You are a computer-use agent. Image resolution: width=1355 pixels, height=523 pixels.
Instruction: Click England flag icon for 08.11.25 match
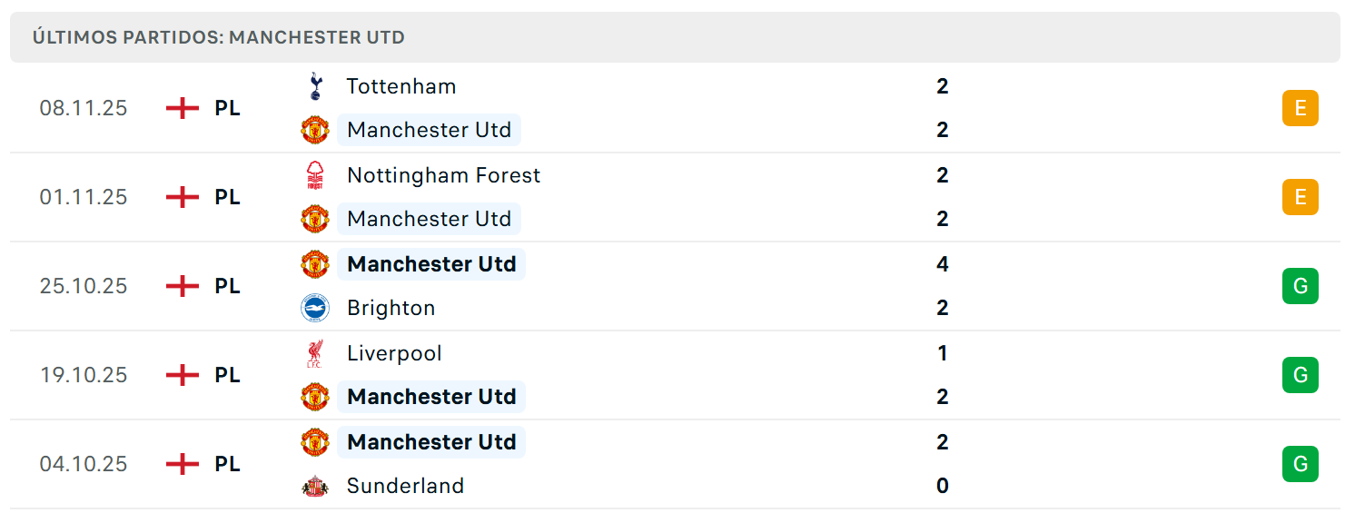pos(183,108)
